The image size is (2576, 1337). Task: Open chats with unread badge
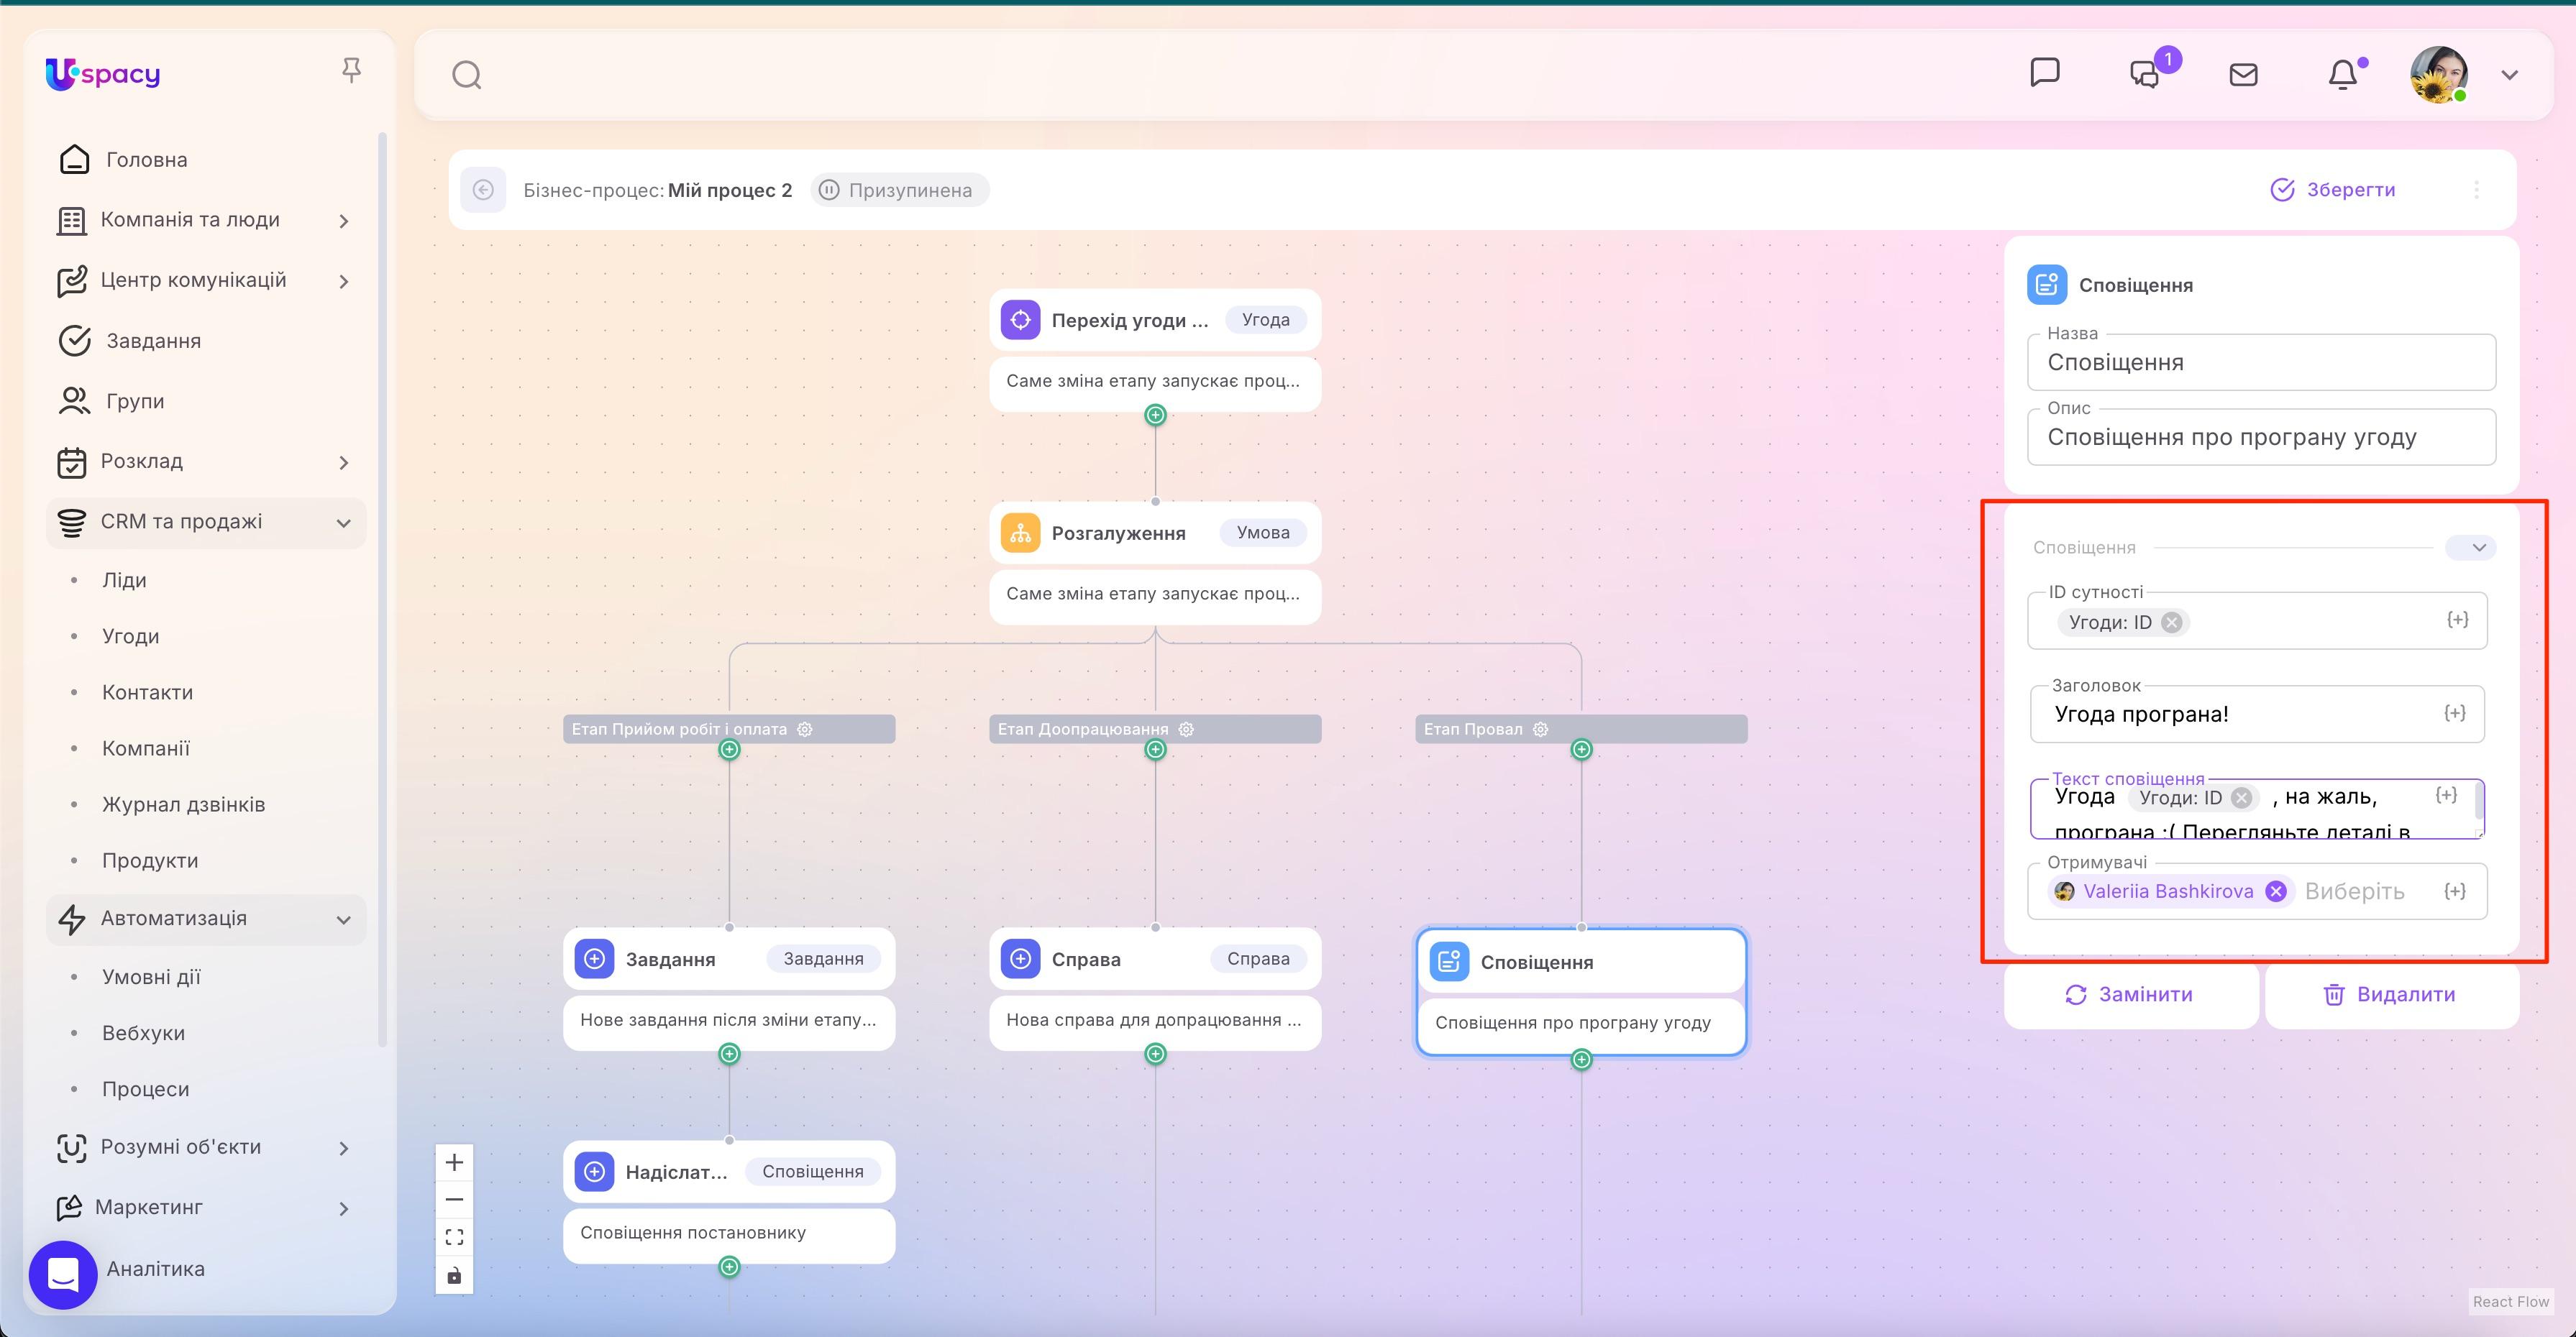click(2146, 73)
